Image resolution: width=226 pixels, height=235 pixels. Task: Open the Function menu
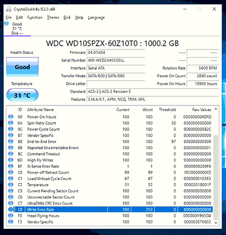(35, 18)
